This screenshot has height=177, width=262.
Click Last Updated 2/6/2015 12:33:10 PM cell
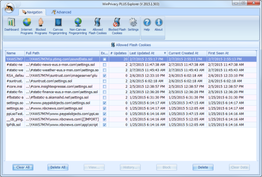pos(147,76)
